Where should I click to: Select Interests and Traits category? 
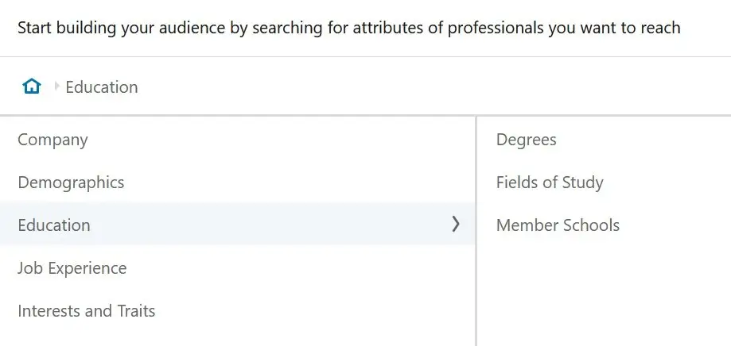(86, 310)
